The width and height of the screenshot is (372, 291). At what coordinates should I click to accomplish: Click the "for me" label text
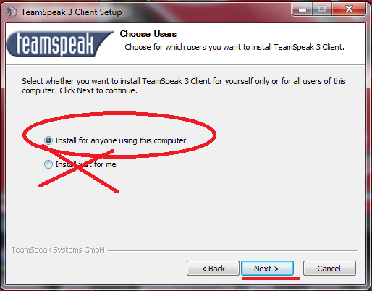click(x=105, y=164)
